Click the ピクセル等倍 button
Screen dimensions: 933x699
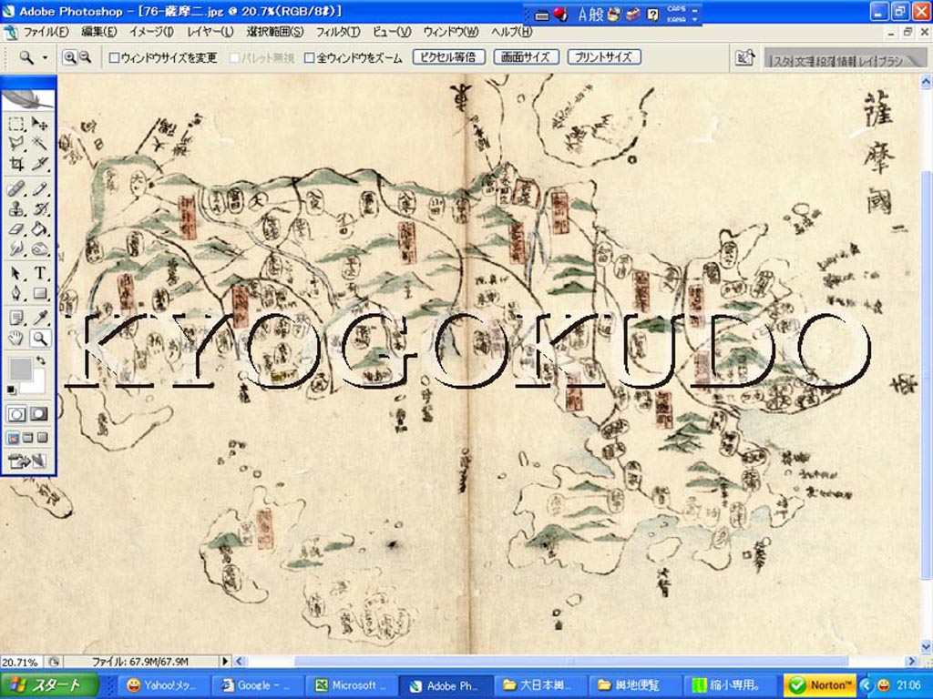(x=448, y=57)
